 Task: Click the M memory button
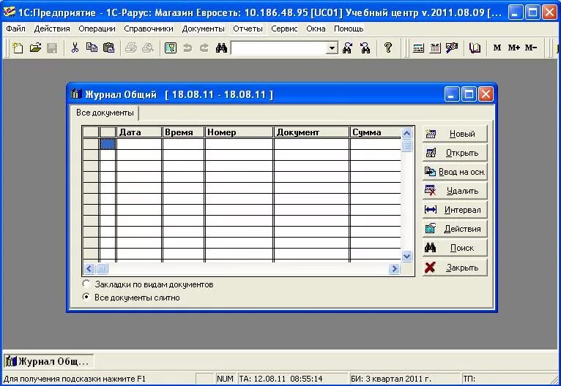pos(497,48)
